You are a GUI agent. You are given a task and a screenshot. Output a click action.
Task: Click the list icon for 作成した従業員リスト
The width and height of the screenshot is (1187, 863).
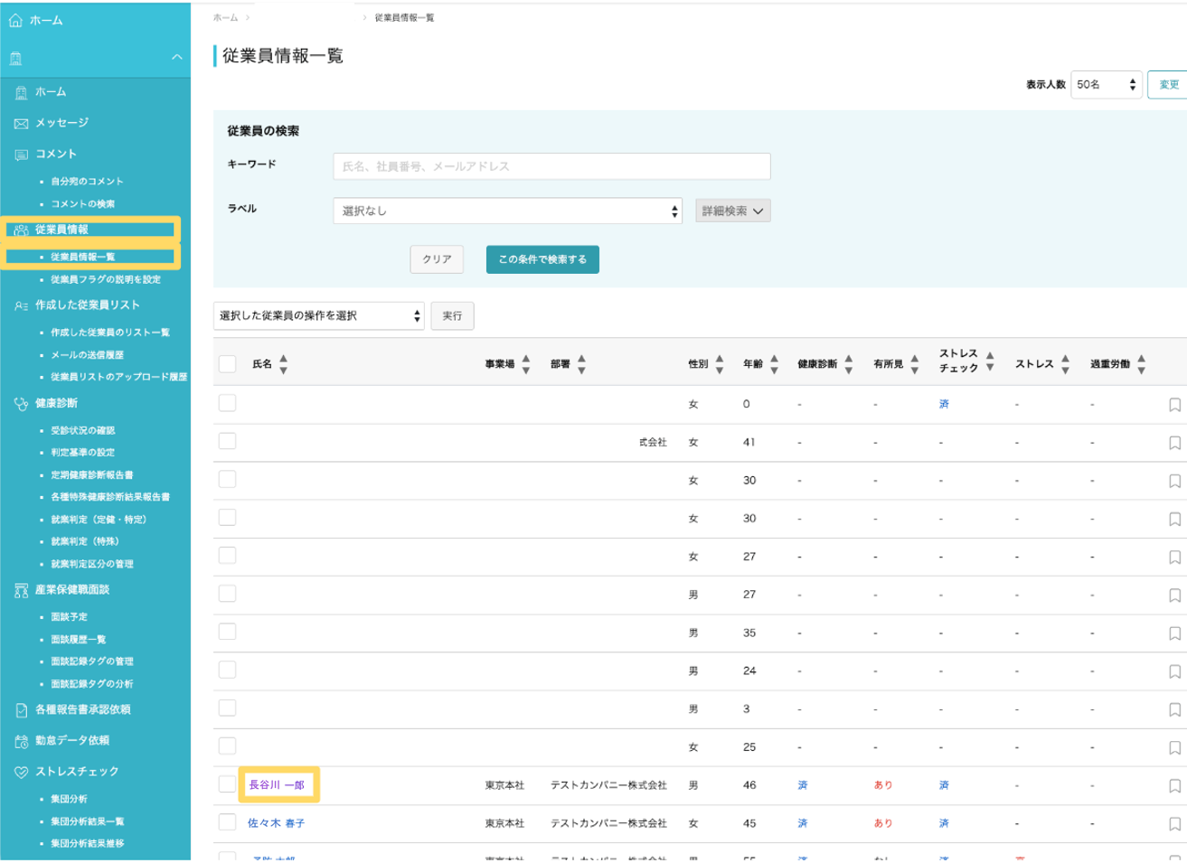tap(21, 305)
